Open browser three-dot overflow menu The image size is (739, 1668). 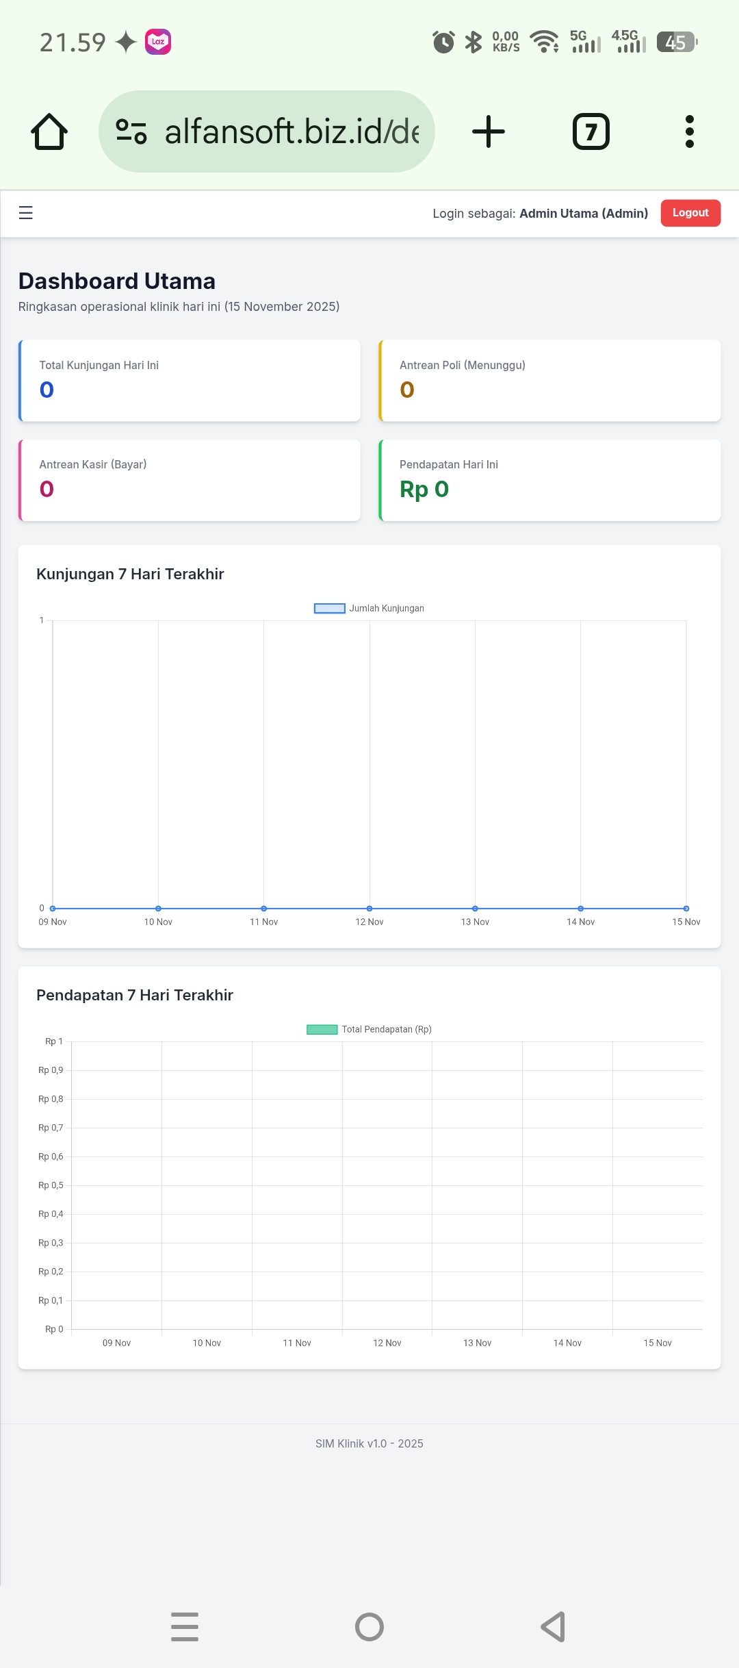click(689, 131)
